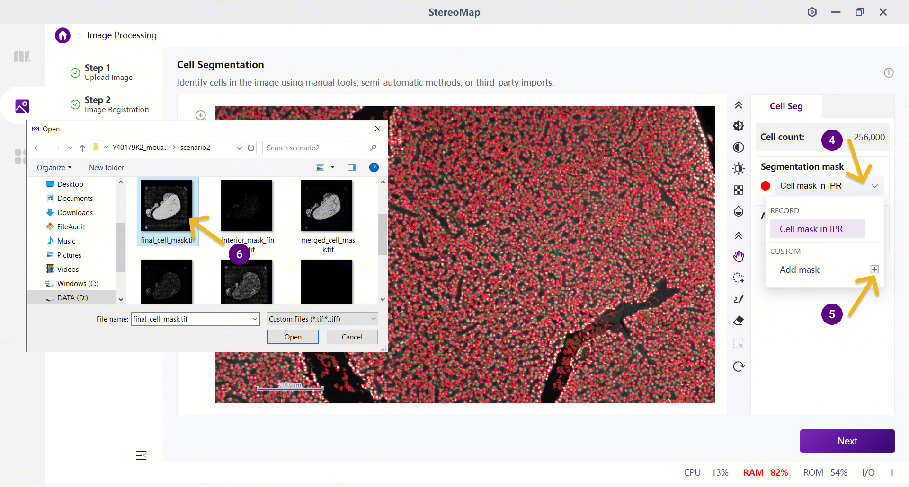Open the brightness adjustment icon
Image resolution: width=909 pixels, height=487 pixels.
pyautogui.click(x=739, y=169)
